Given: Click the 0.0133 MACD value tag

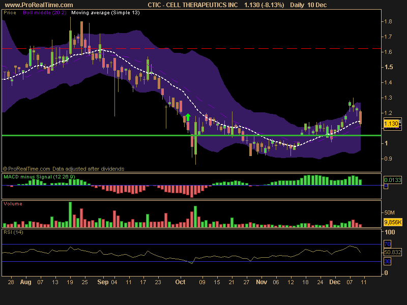Looking at the screenshot, I should click(x=392, y=180).
